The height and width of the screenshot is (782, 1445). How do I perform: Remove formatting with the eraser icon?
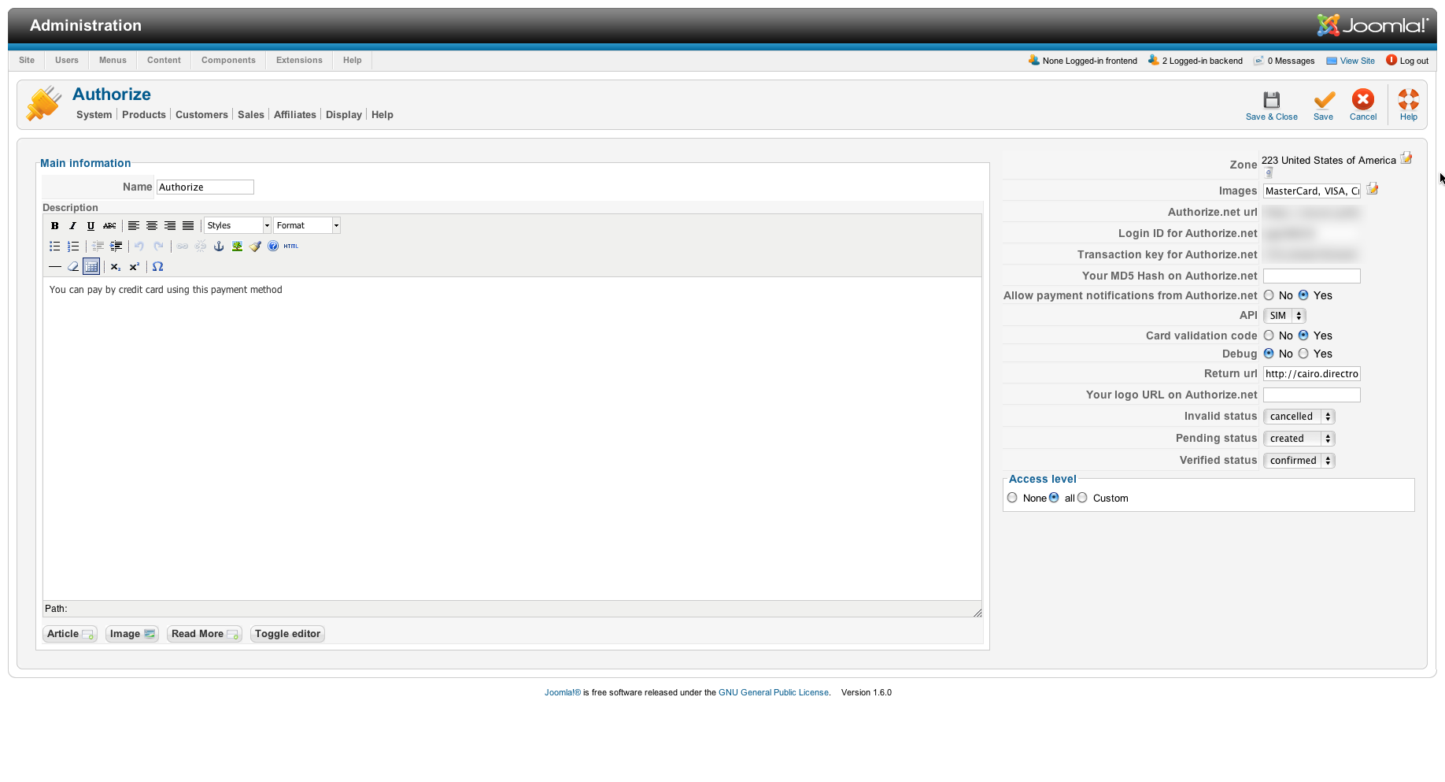pos(73,267)
